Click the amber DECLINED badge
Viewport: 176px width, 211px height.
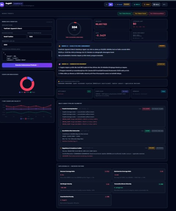[152, 148]
